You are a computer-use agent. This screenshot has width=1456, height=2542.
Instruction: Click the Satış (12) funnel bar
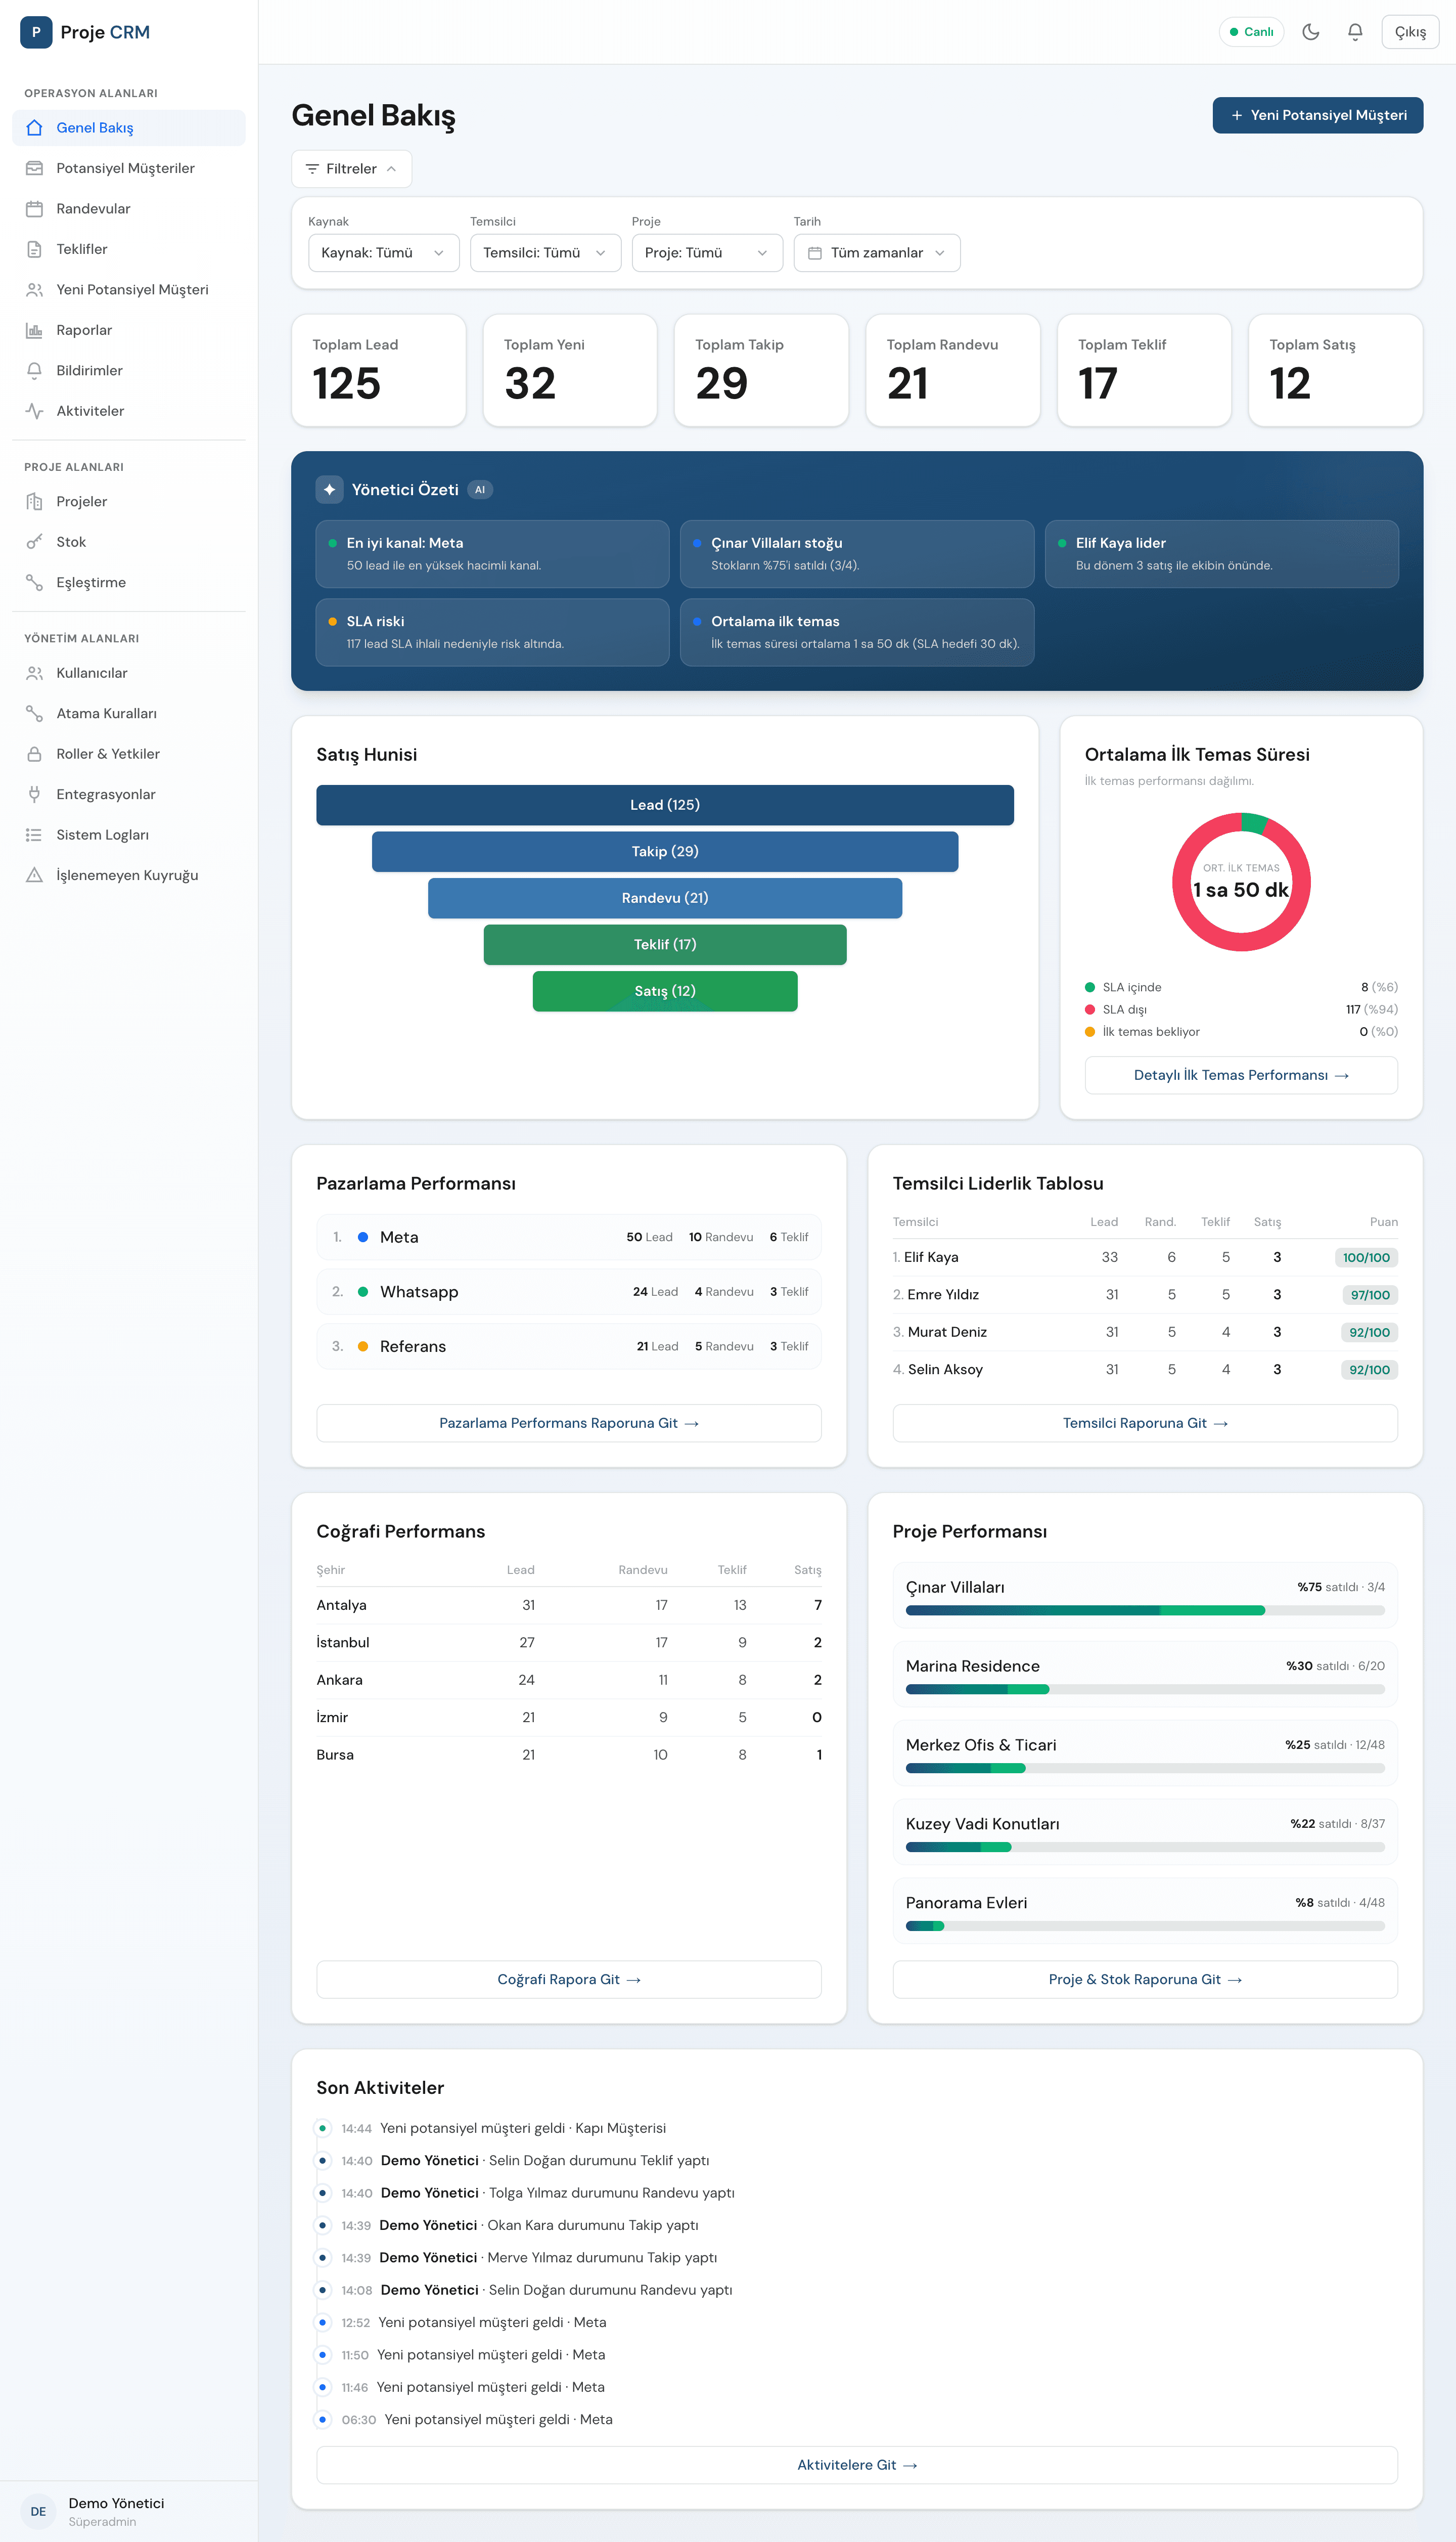pos(665,991)
